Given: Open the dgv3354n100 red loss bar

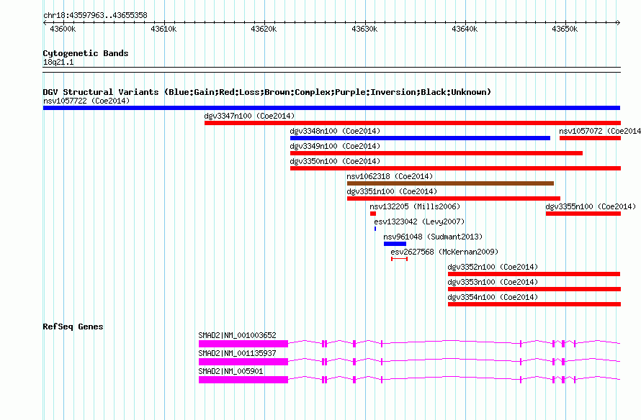Looking at the screenshot, I should click(x=534, y=304).
